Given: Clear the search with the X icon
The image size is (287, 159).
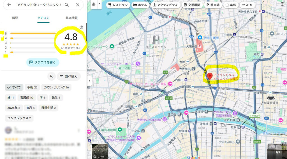Looking at the screenshot, I should click(78, 5).
